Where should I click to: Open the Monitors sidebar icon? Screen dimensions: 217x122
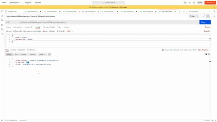click(x=2, y=29)
